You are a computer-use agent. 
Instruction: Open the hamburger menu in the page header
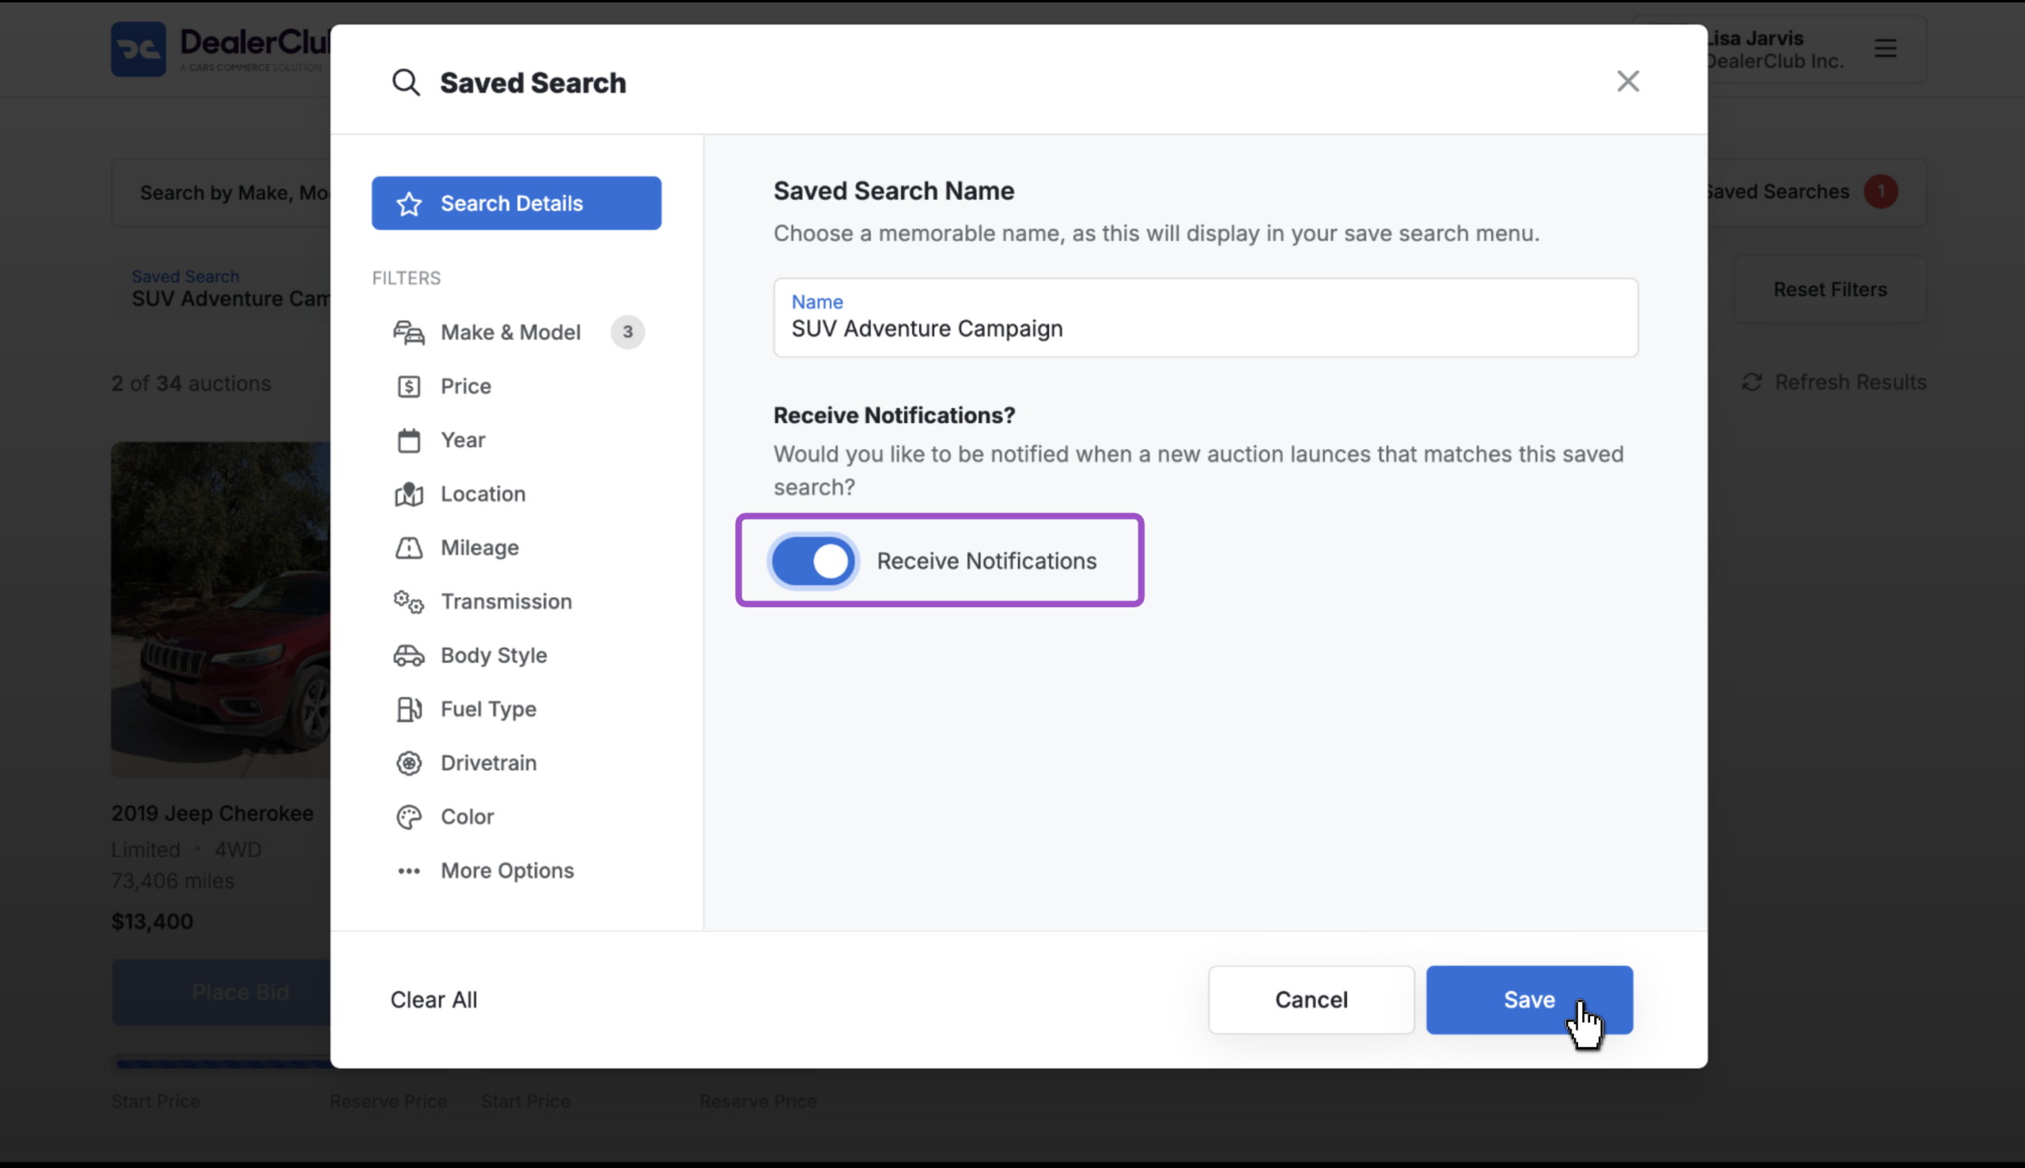coord(1886,49)
